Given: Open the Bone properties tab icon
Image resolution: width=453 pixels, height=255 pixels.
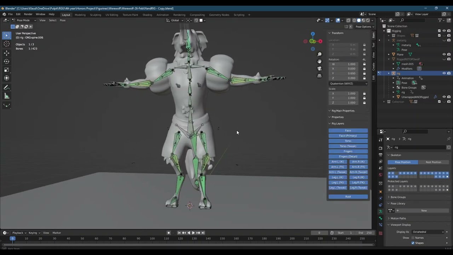Looking at the screenshot, I should [380, 218].
